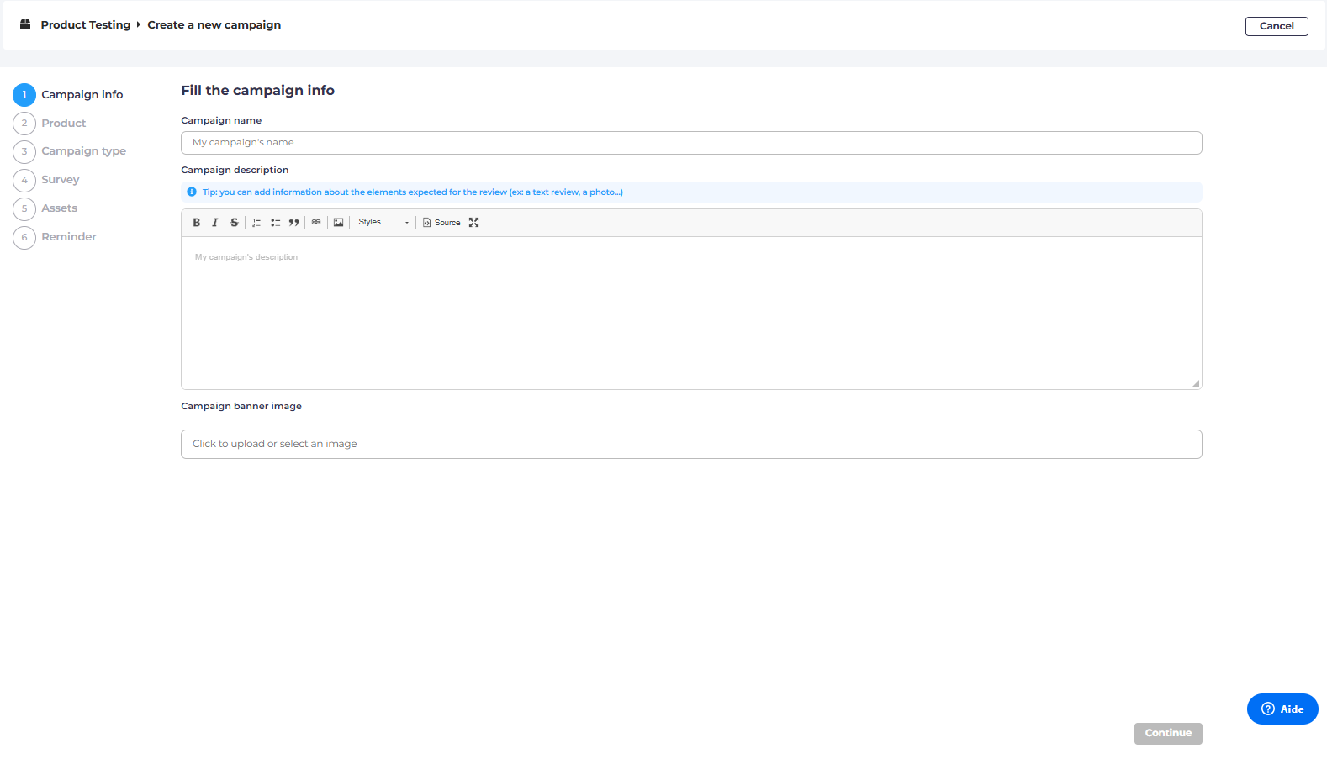Click the 'Campaign banner image' label
1327x759 pixels.
click(241, 407)
